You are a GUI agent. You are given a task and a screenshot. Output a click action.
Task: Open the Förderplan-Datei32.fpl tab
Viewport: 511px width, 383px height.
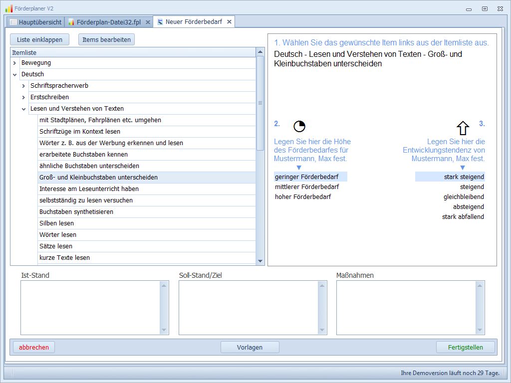click(109, 22)
